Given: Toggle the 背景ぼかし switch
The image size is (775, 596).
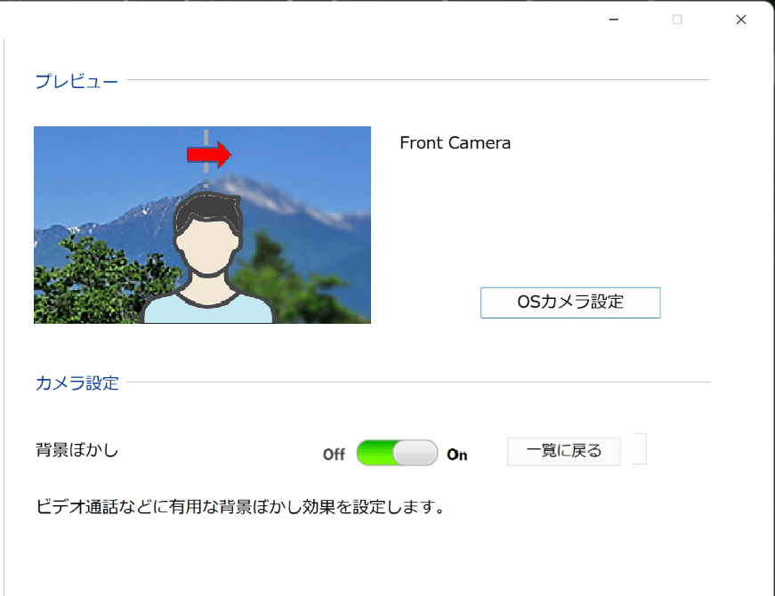Looking at the screenshot, I should [397, 453].
